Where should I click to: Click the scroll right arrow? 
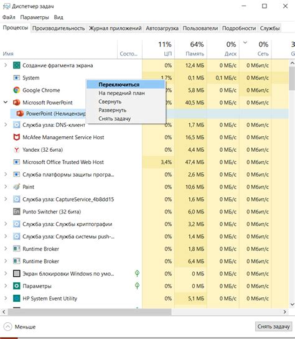coord(285,312)
